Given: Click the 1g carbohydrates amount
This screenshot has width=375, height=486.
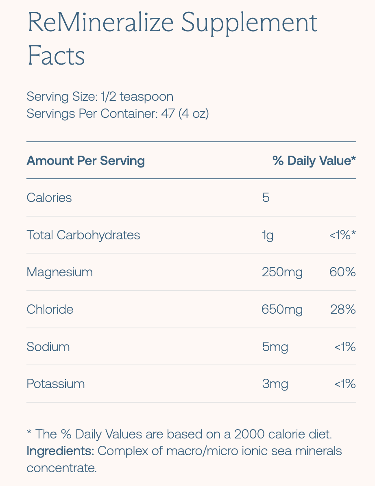Looking at the screenshot, I should click(x=268, y=235).
